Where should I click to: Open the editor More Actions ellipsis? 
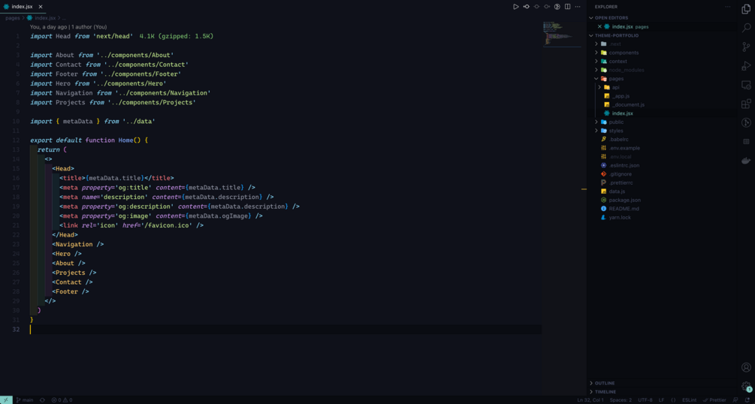[x=578, y=7]
